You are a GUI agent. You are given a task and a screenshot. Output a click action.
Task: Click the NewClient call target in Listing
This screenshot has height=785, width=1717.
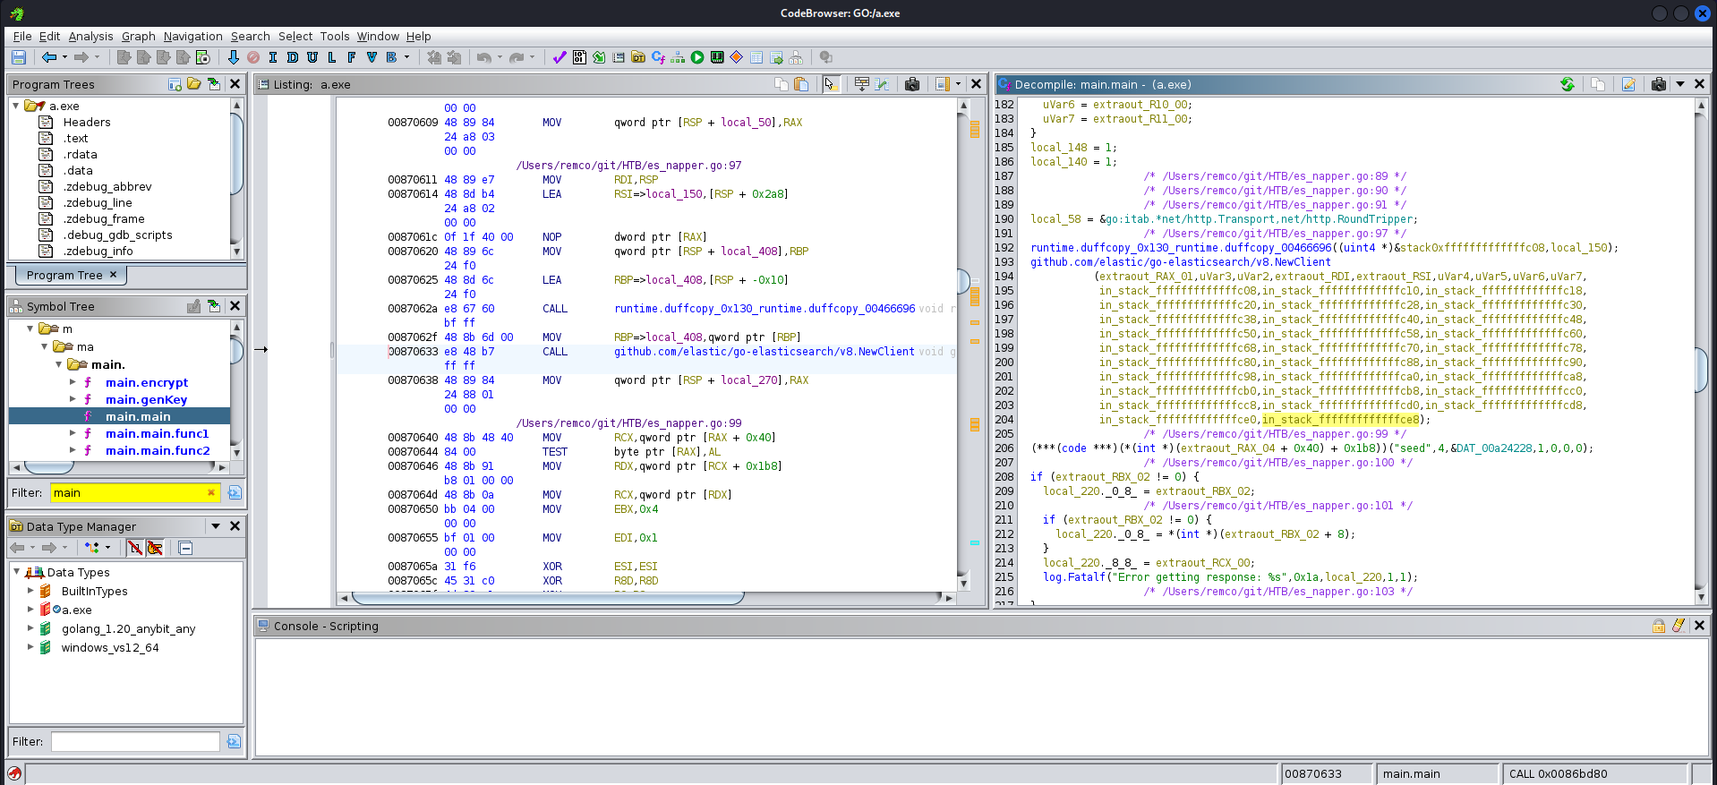point(764,352)
